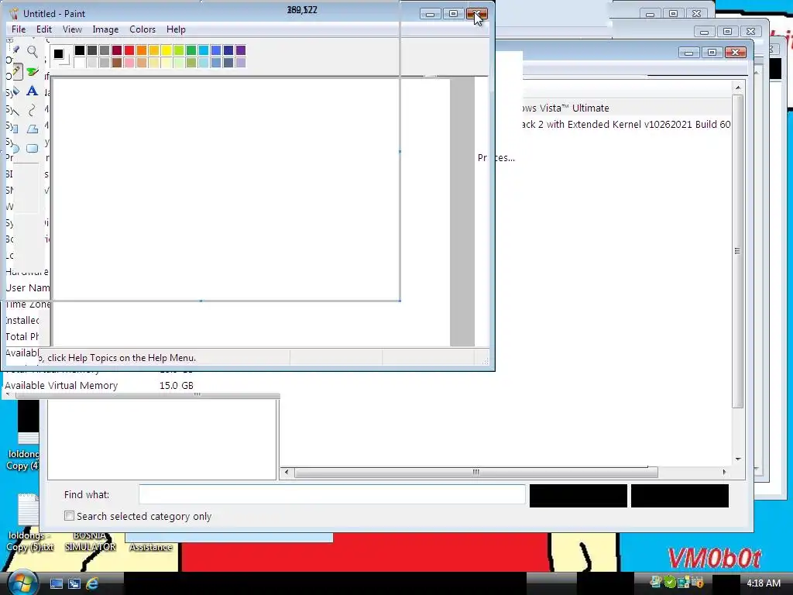This screenshot has height=595, width=793.
Task: Open the Windows Start orb
Action: tap(21, 583)
